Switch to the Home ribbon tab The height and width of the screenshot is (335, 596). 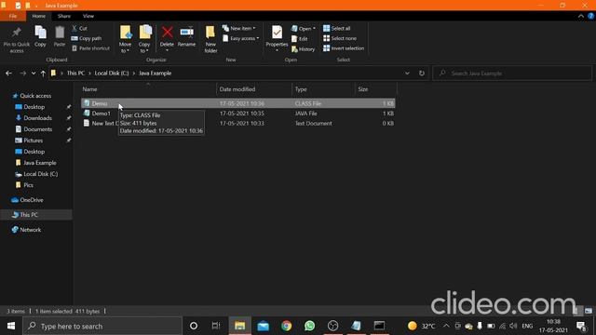point(39,16)
